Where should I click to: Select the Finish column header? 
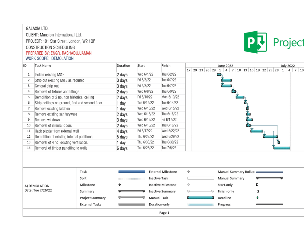[173, 67]
